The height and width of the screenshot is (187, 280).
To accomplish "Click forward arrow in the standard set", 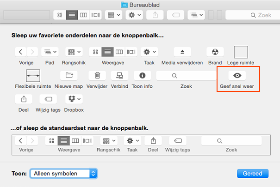I will (x=32, y=141).
